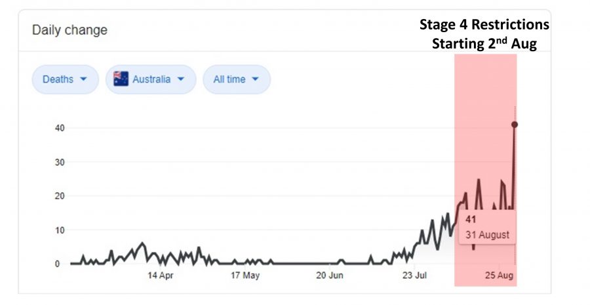The image size is (590, 305).
Task: Click the 20 y-axis label
Action: point(60,196)
